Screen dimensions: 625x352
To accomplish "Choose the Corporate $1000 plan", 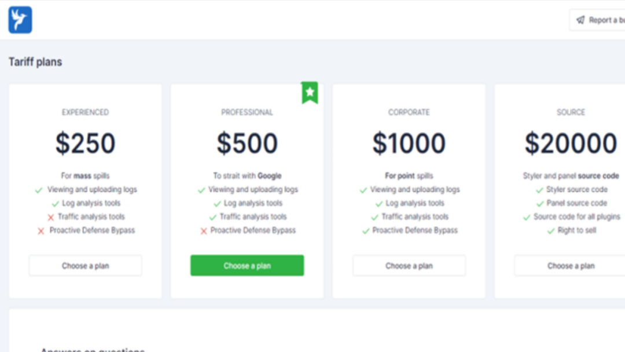I will [409, 266].
